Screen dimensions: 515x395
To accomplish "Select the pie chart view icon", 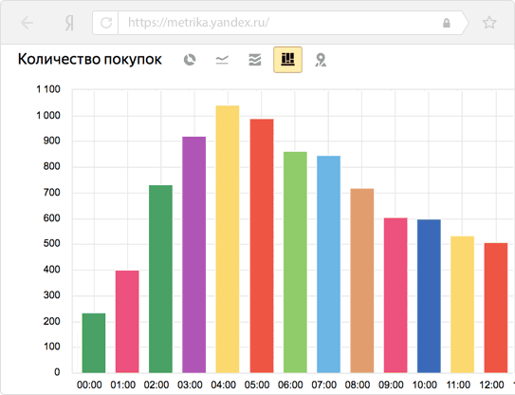I will pyautogui.click(x=190, y=60).
